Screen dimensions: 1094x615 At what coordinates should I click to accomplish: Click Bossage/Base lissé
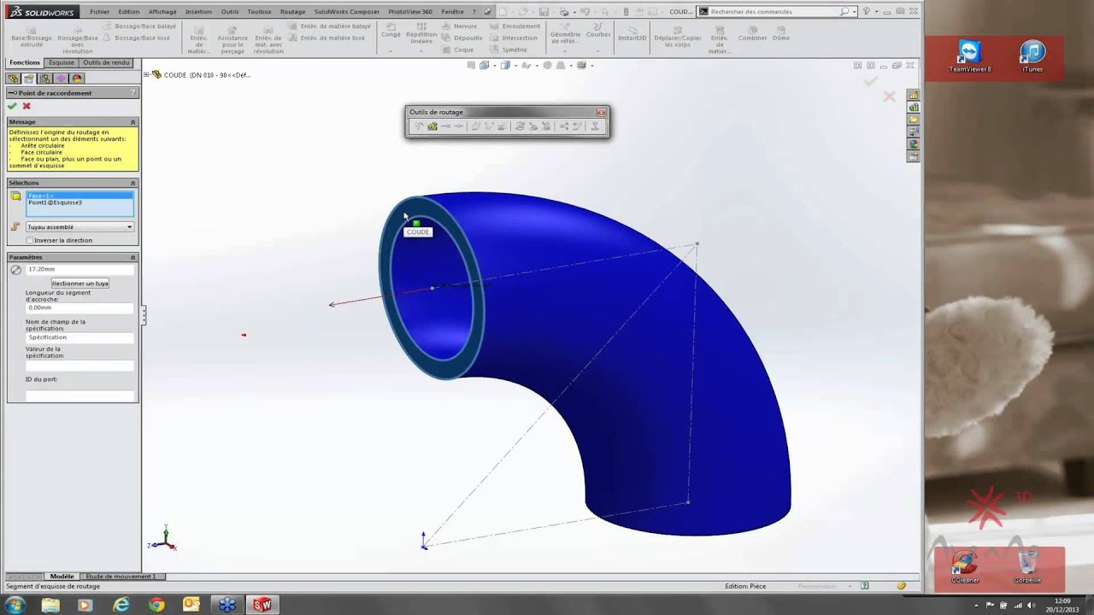click(137, 38)
